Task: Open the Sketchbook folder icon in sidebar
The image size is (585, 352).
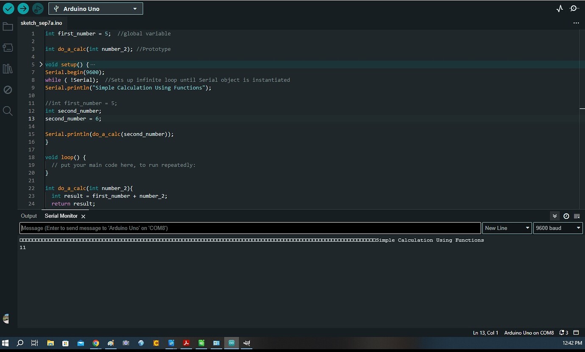Action: [x=8, y=26]
